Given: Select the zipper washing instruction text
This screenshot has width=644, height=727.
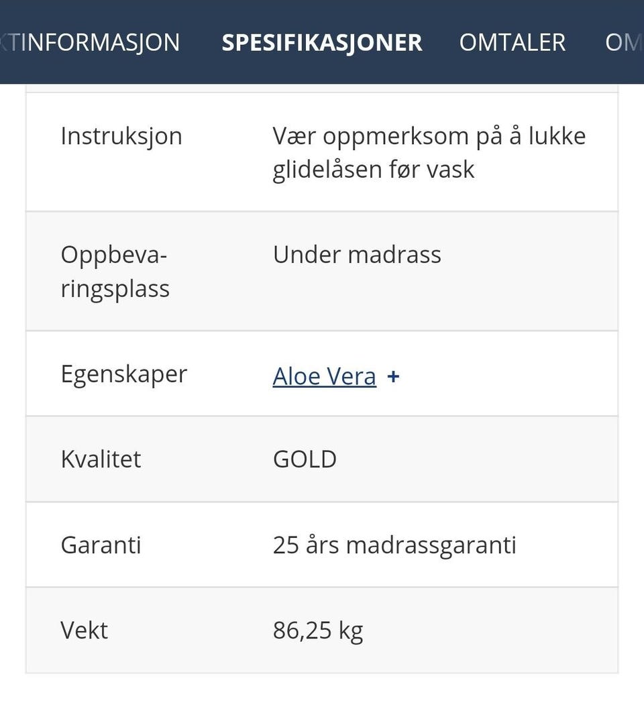Looking at the screenshot, I should click(429, 152).
